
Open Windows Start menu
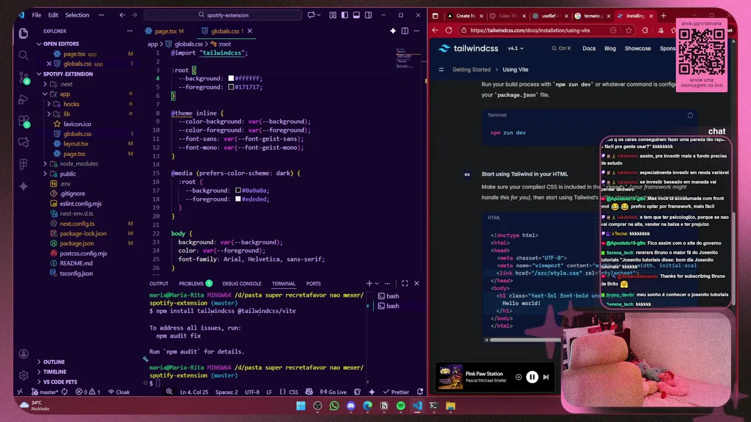(301, 406)
